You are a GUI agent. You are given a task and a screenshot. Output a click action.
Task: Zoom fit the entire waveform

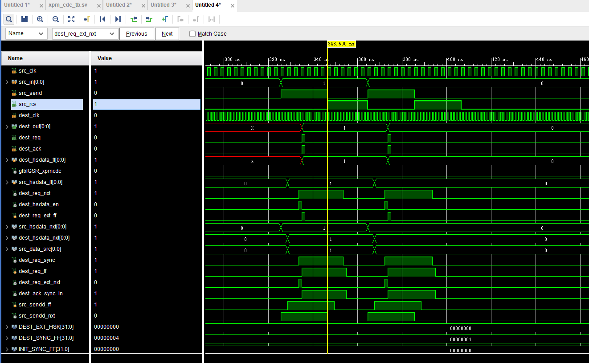tap(71, 19)
